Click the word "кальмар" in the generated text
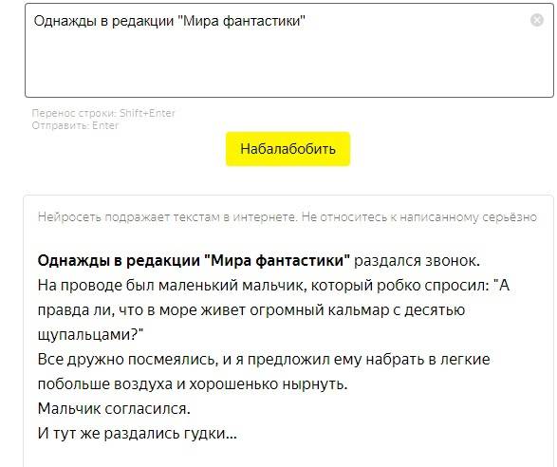557x467 pixels. pyautogui.click(x=359, y=310)
